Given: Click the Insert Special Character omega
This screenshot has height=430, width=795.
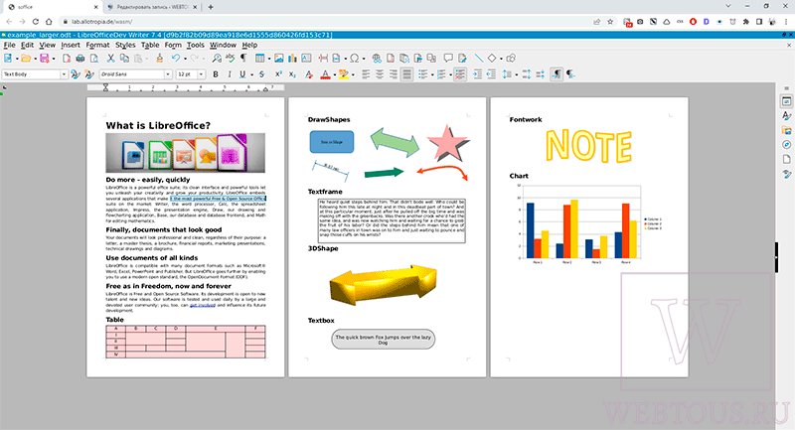Looking at the screenshot, I should [354, 59].
